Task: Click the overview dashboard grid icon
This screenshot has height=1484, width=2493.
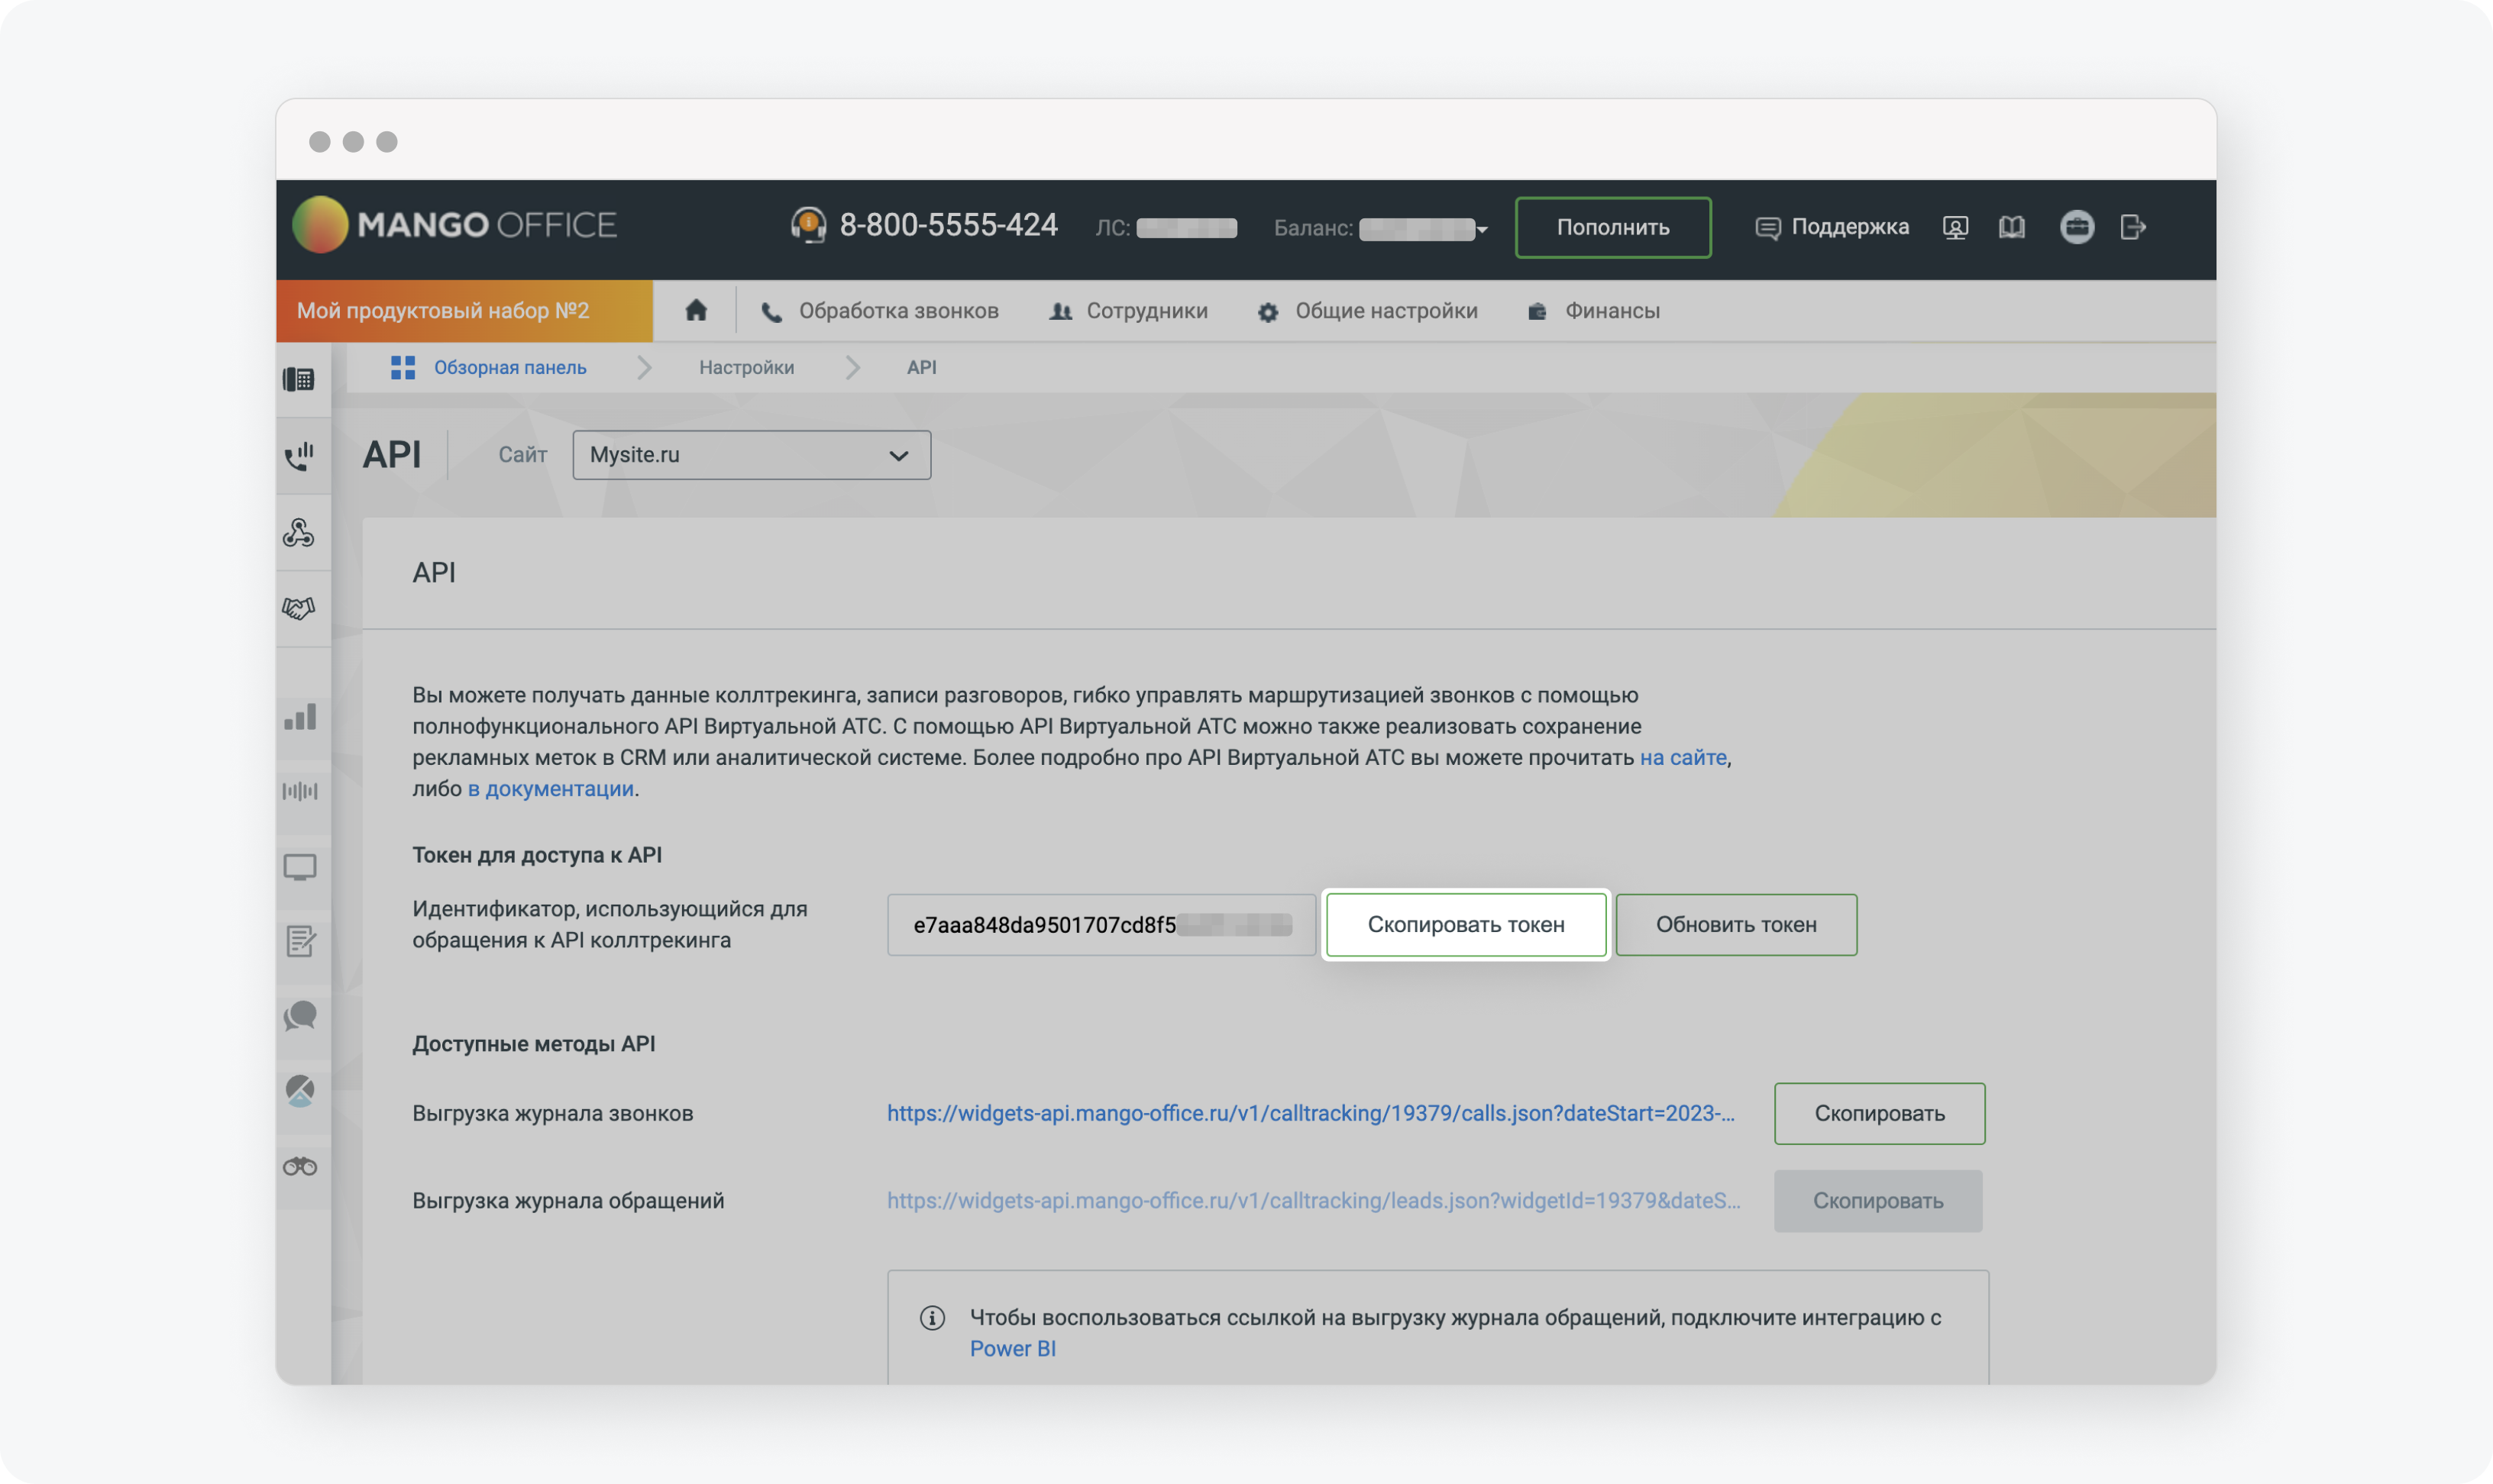Action: tap(403, 367)
